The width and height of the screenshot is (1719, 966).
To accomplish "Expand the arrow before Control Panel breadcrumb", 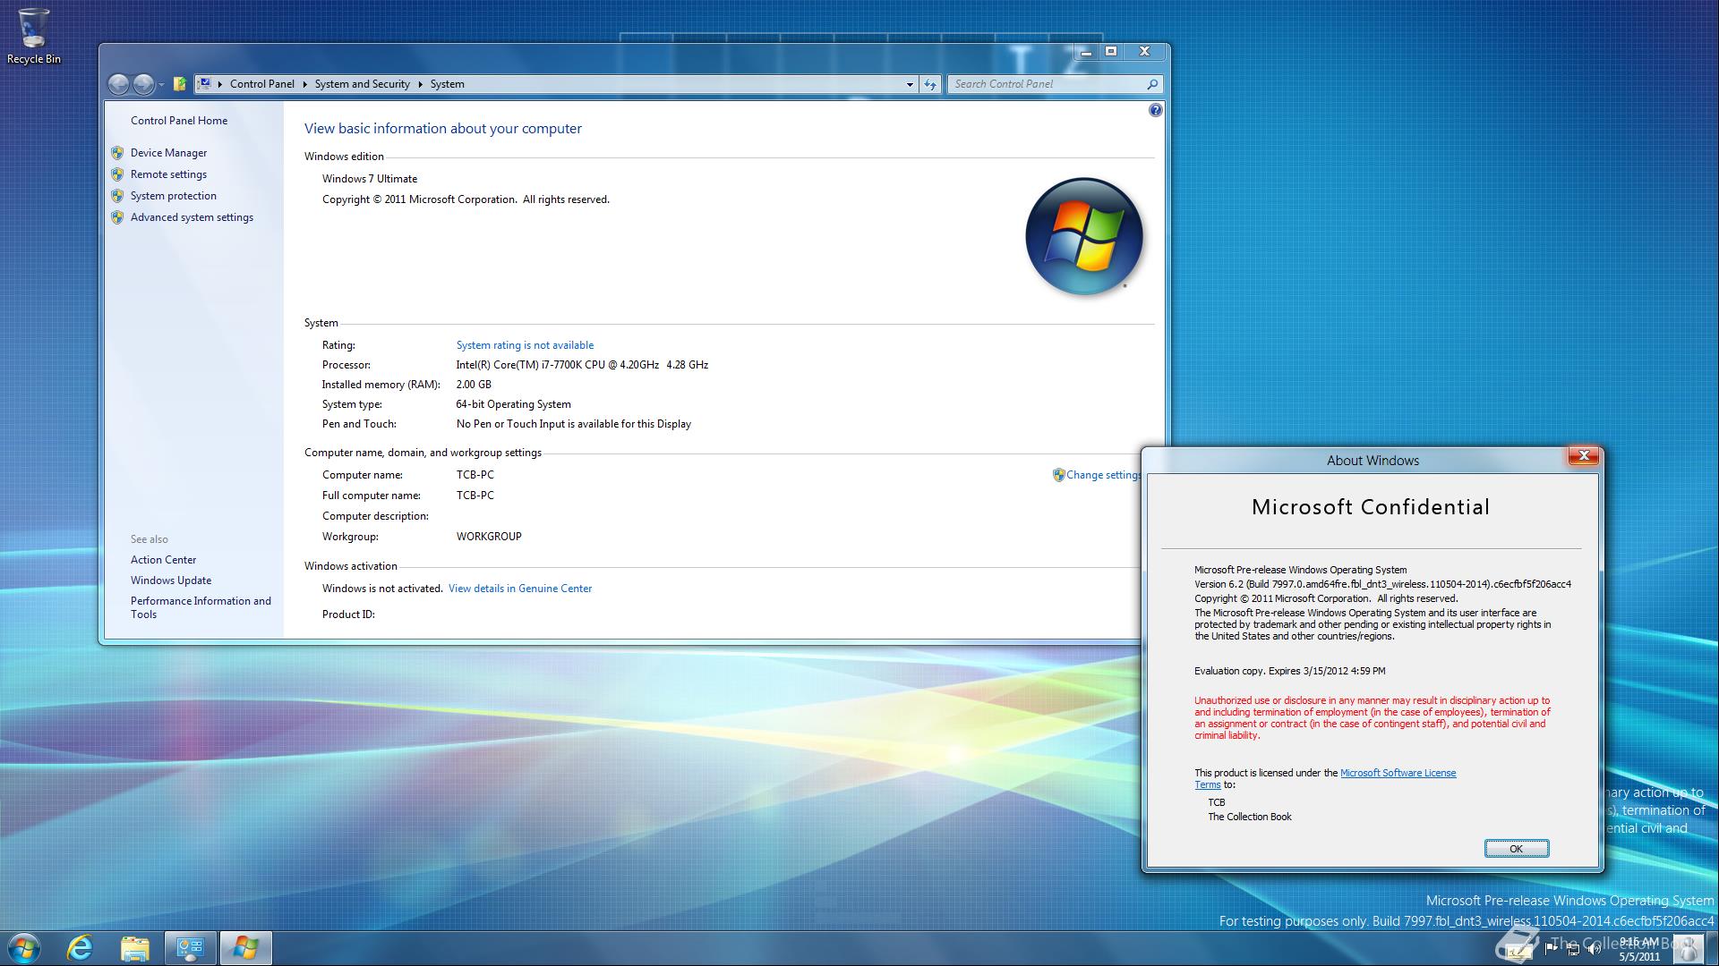I will point(220,84).
